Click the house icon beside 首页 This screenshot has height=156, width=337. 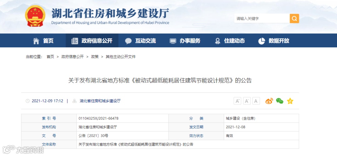click(36, 41)
